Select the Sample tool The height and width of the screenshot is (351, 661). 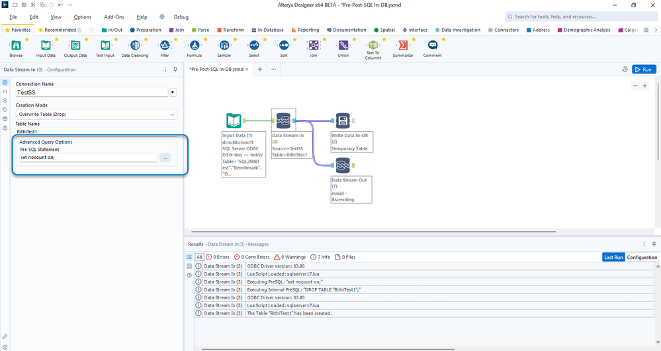pos(224,46)
